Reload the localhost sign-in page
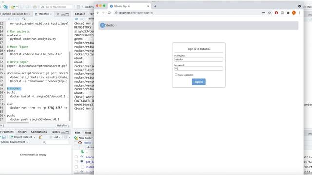The image size is (312, 175). pyautogui.click(x=109, y=13)
